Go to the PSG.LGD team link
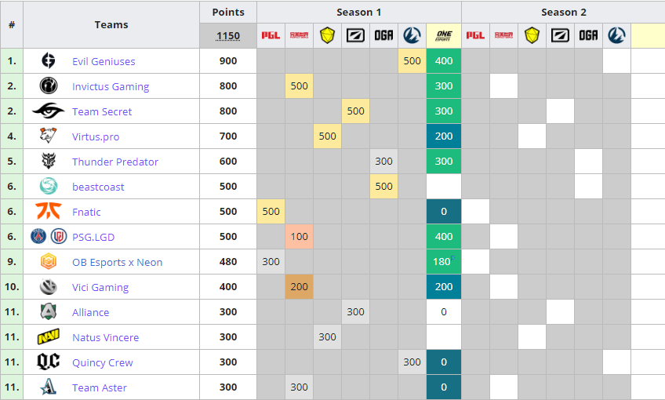665x400 pixels. tap(93, 237)
